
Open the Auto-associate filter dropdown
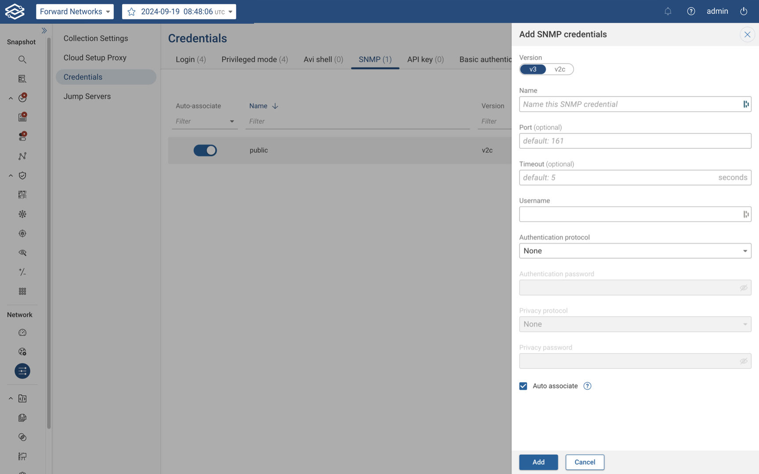[232, 121]
